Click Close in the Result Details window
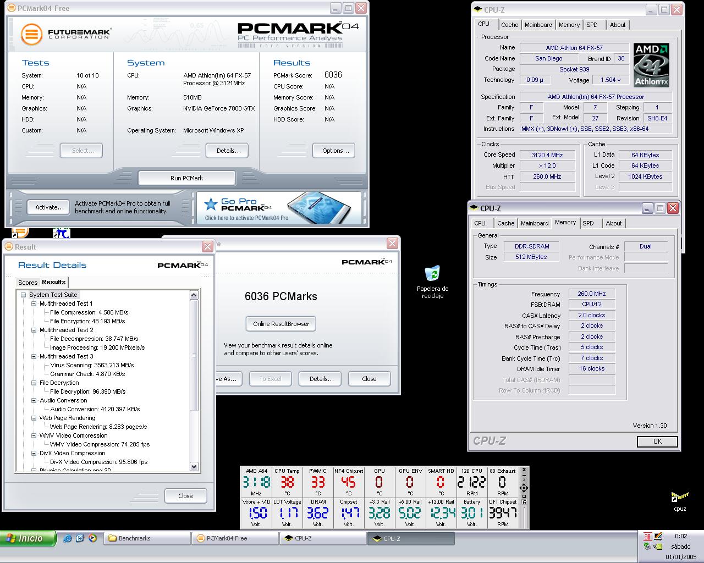Image resolution: width=704 pixels, height=563 pixels. pyautogui.click(x=185, y=496)
